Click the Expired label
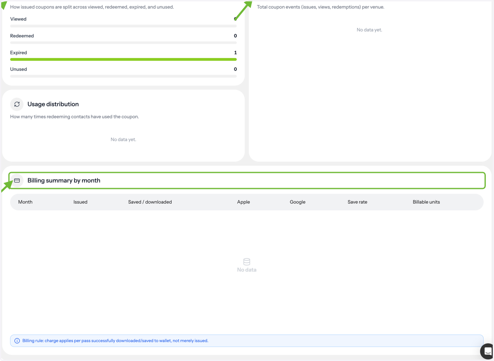The image size is (494, 361). point(19,53)
